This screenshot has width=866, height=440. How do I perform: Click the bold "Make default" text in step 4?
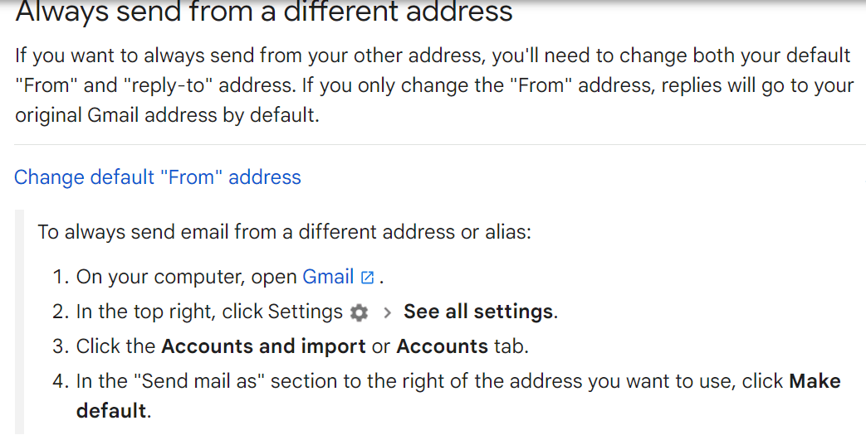click(x=815, y=381)
